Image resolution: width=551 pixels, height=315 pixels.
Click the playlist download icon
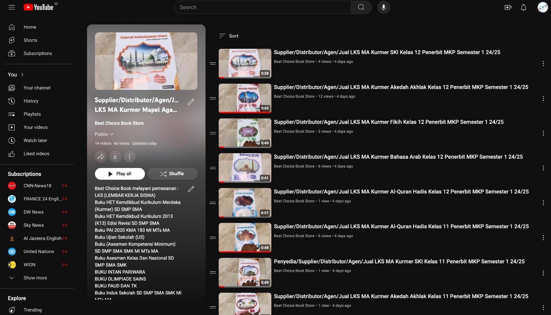click(x=115, y=157)
